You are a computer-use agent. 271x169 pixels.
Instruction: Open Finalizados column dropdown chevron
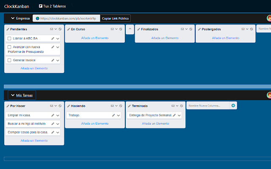click(186, 29)
